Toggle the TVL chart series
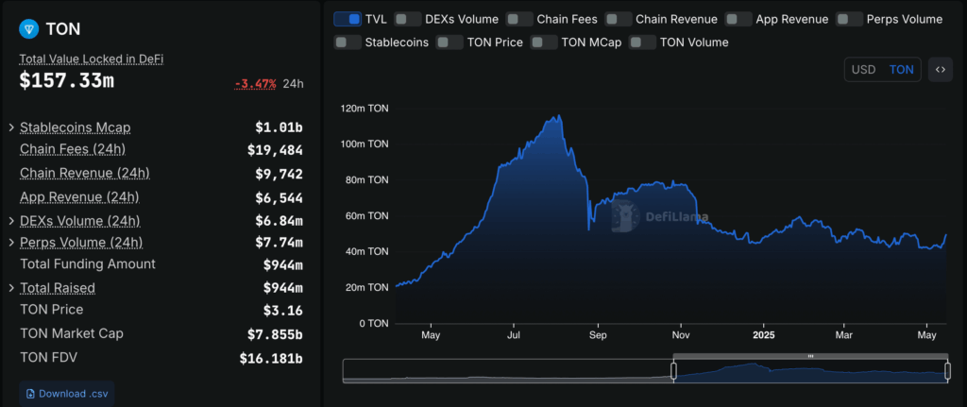967x407 pixels. [348, 19]
